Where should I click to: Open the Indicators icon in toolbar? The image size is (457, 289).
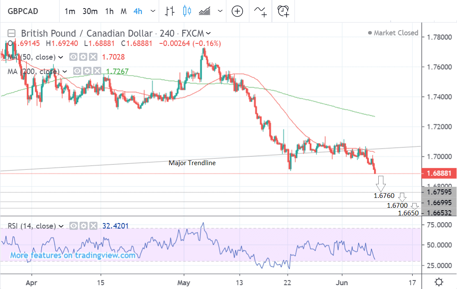coord(260,11)
